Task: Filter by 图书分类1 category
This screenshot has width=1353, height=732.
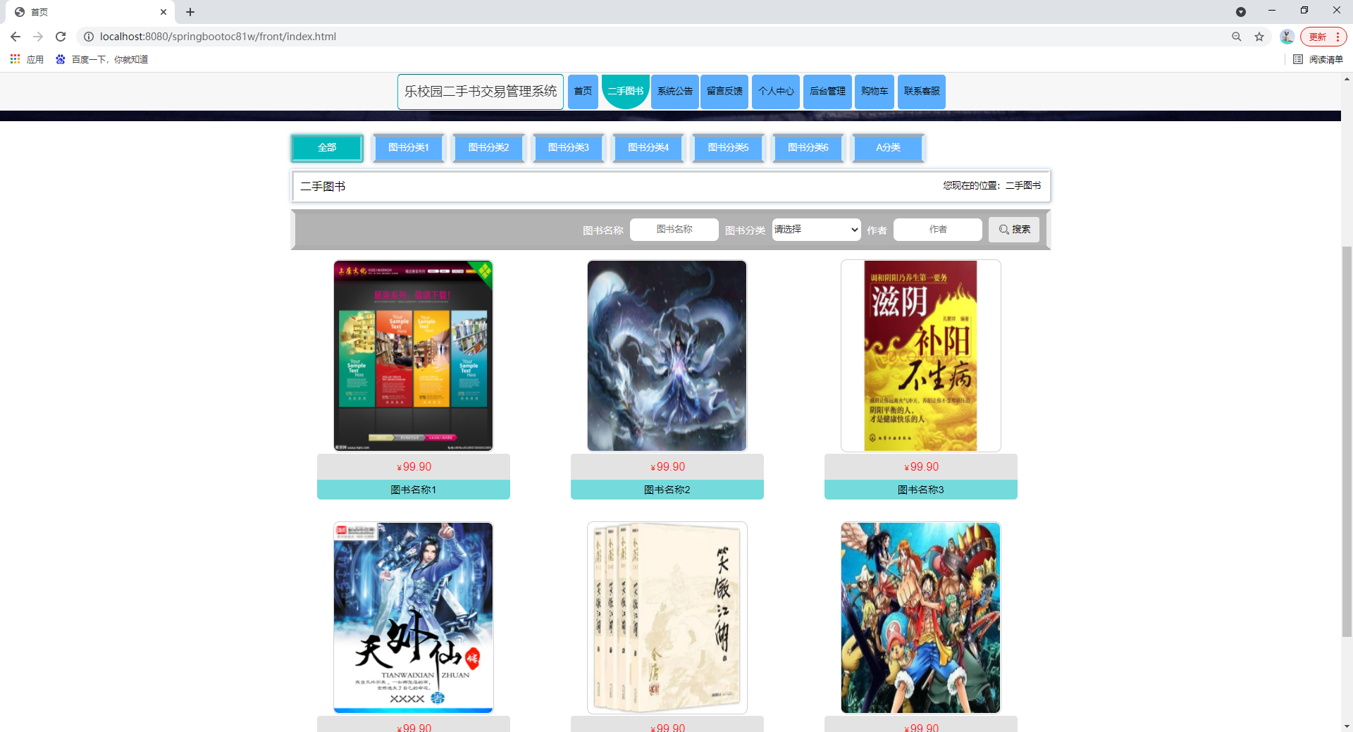Action: [x=409, y=148]
